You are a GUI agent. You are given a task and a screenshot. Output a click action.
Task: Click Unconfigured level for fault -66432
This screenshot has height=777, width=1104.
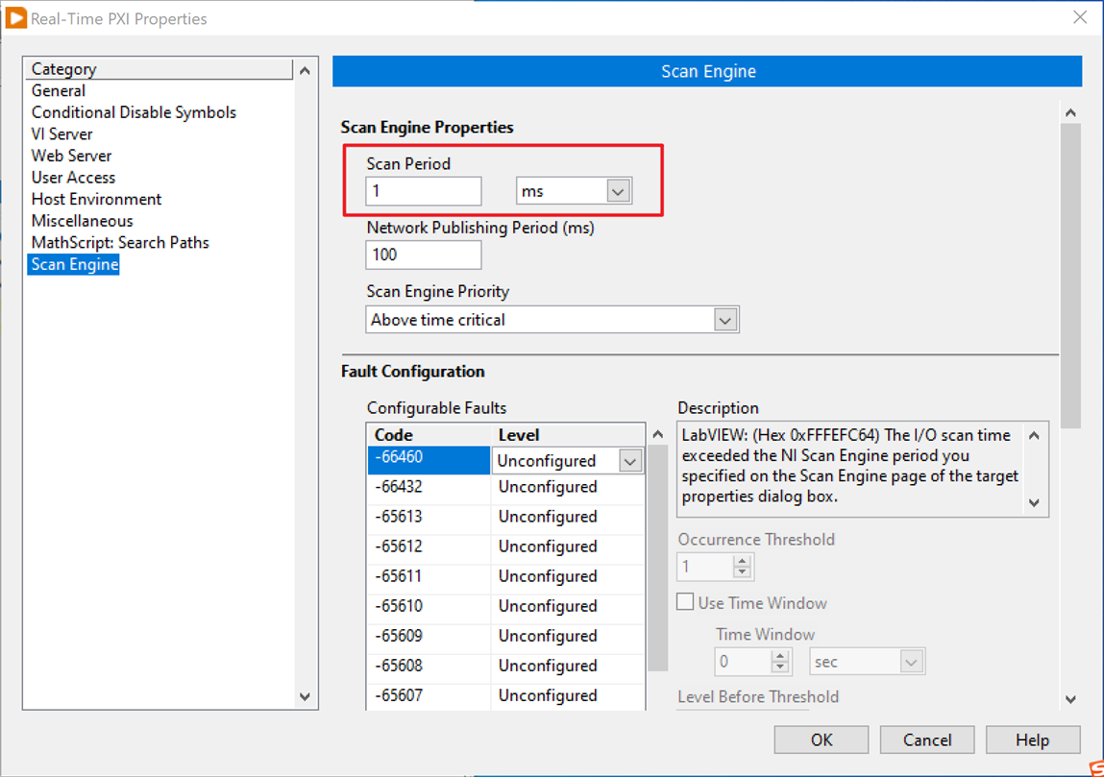point(548,487)
